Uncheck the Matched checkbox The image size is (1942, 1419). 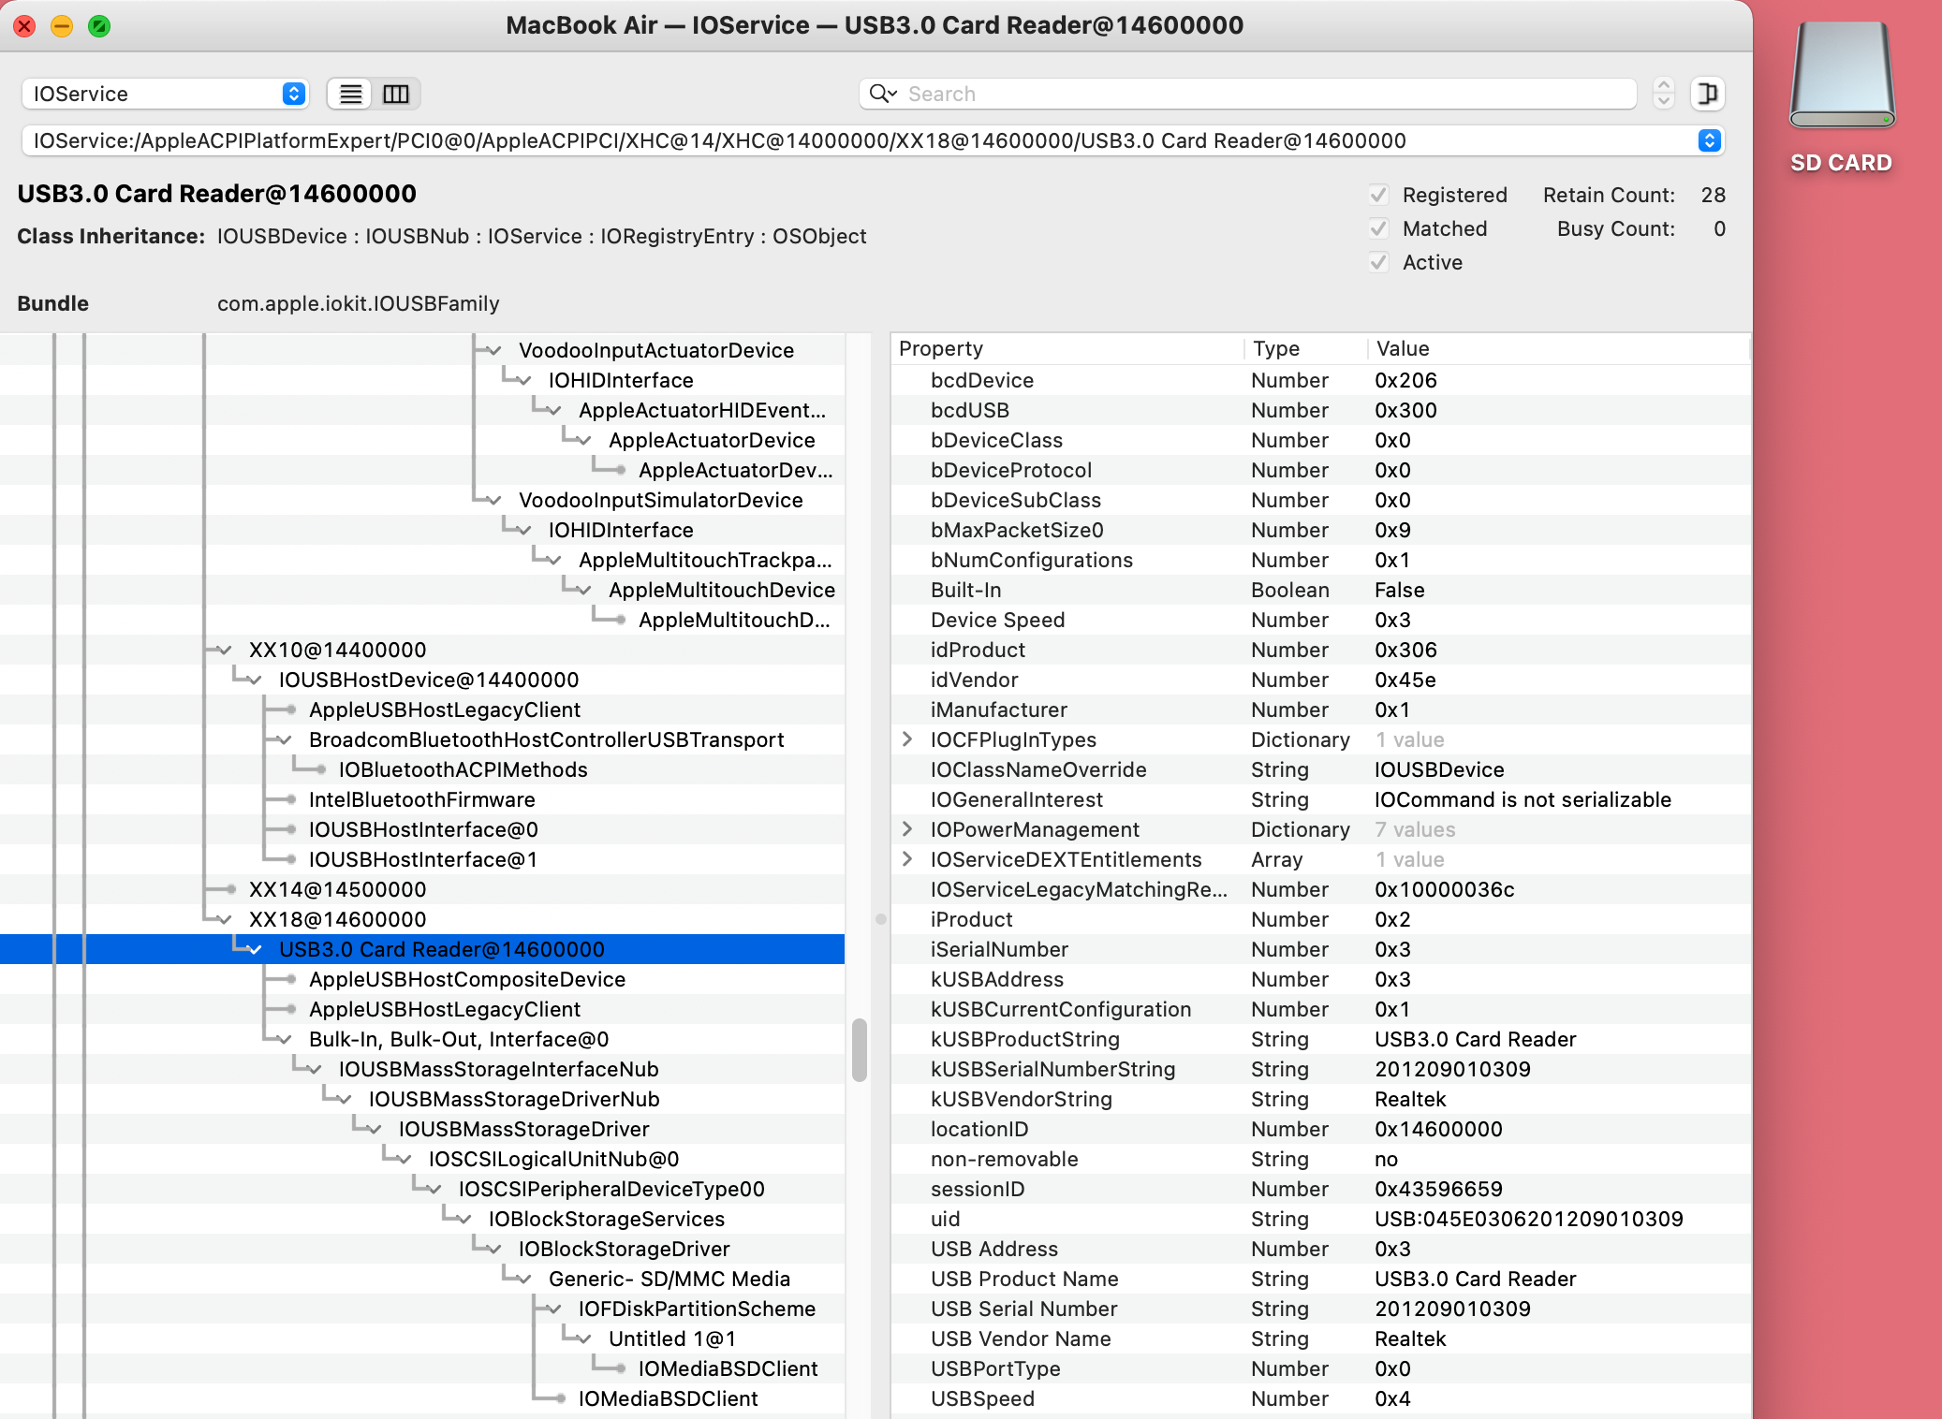pos(1378,228)
